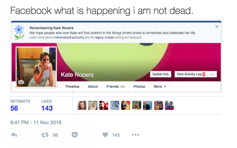Select the Timeline tab
237x148 pixels.
[72, 87]
